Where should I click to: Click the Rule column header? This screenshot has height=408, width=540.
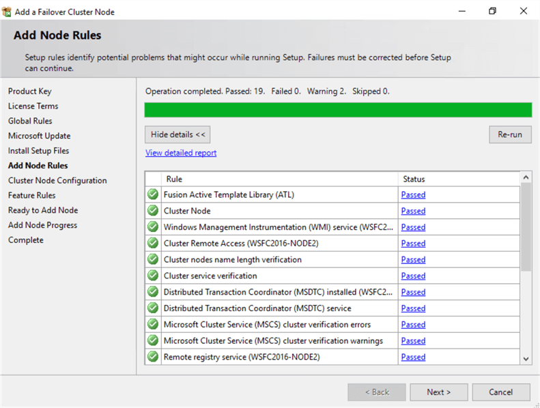[x=280, y=179]
